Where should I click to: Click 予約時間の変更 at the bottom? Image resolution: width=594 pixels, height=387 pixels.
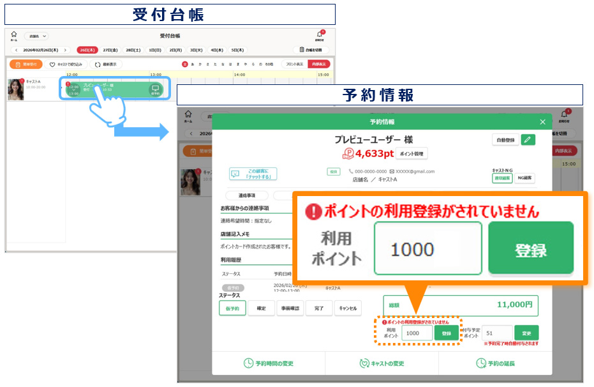pos(269,363)
